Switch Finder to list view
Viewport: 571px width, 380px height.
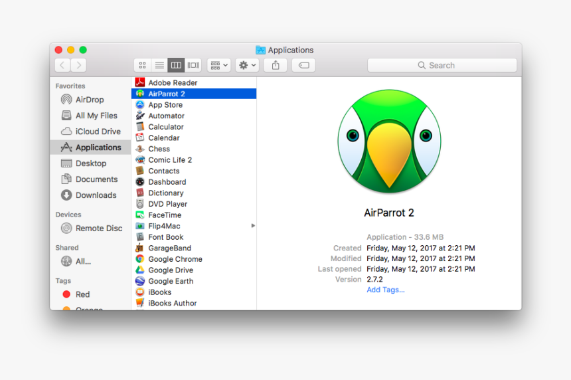coord(159,65)
